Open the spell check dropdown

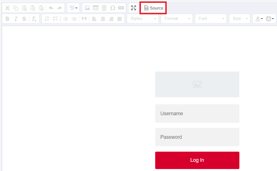point(73,8)
